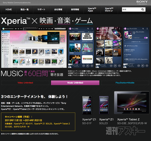The width and height of the screenshot is (151, 141).
Task: Click play button in Juju playlist screen
Action: tap(143, 66)
